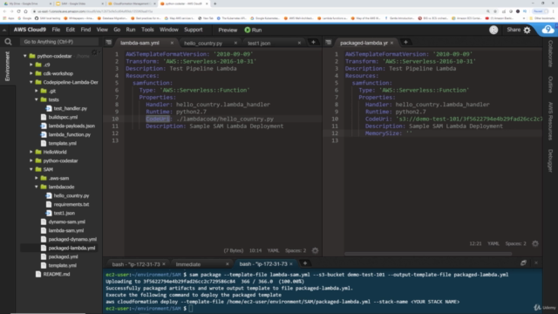Open left editor status bar settings gear
558x314 pixels.
click(316, 250)
